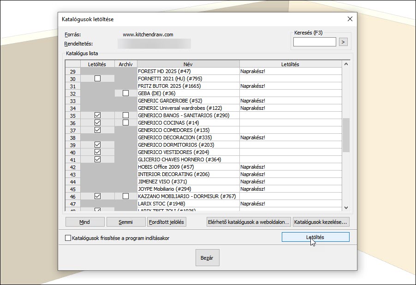Toggle archive checkbox for KAZZANO MOBILIARIO - DORMISUR
This screenshot has width=416, height=285.
click(125, 196)
